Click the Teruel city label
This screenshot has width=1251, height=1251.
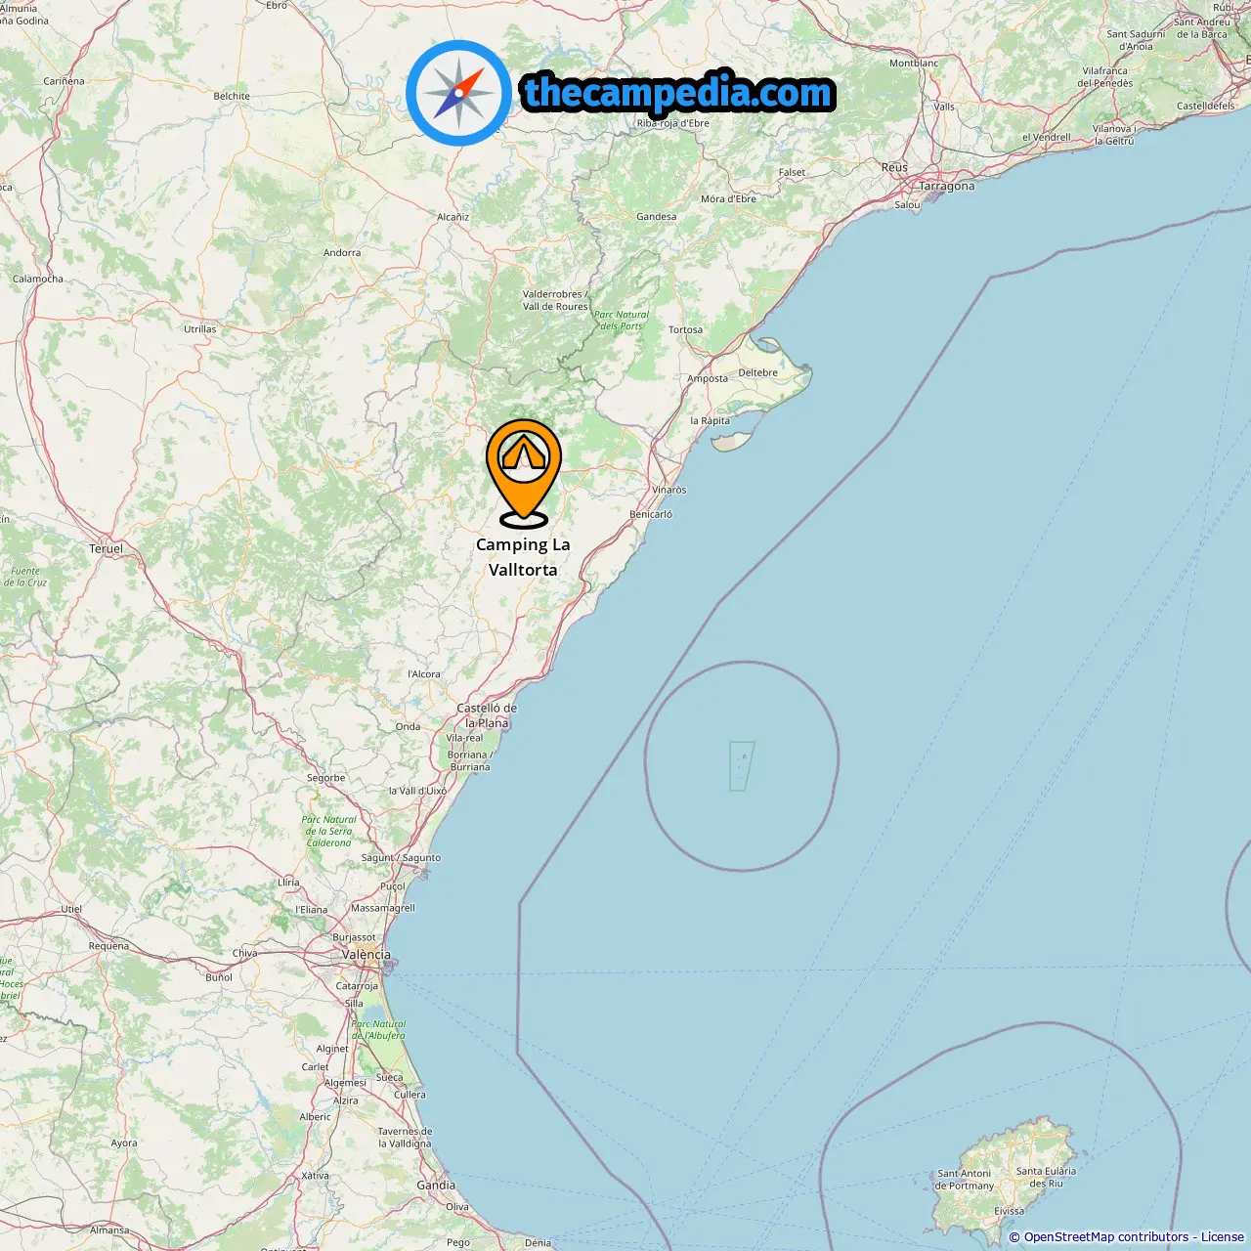coord(107,549)
